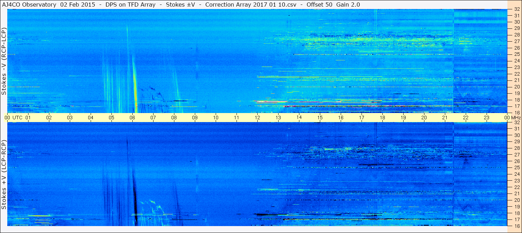Click the 18 hour mark on time axis
The height and width of the screenshot is (233, 522).
tap(382, 118)
